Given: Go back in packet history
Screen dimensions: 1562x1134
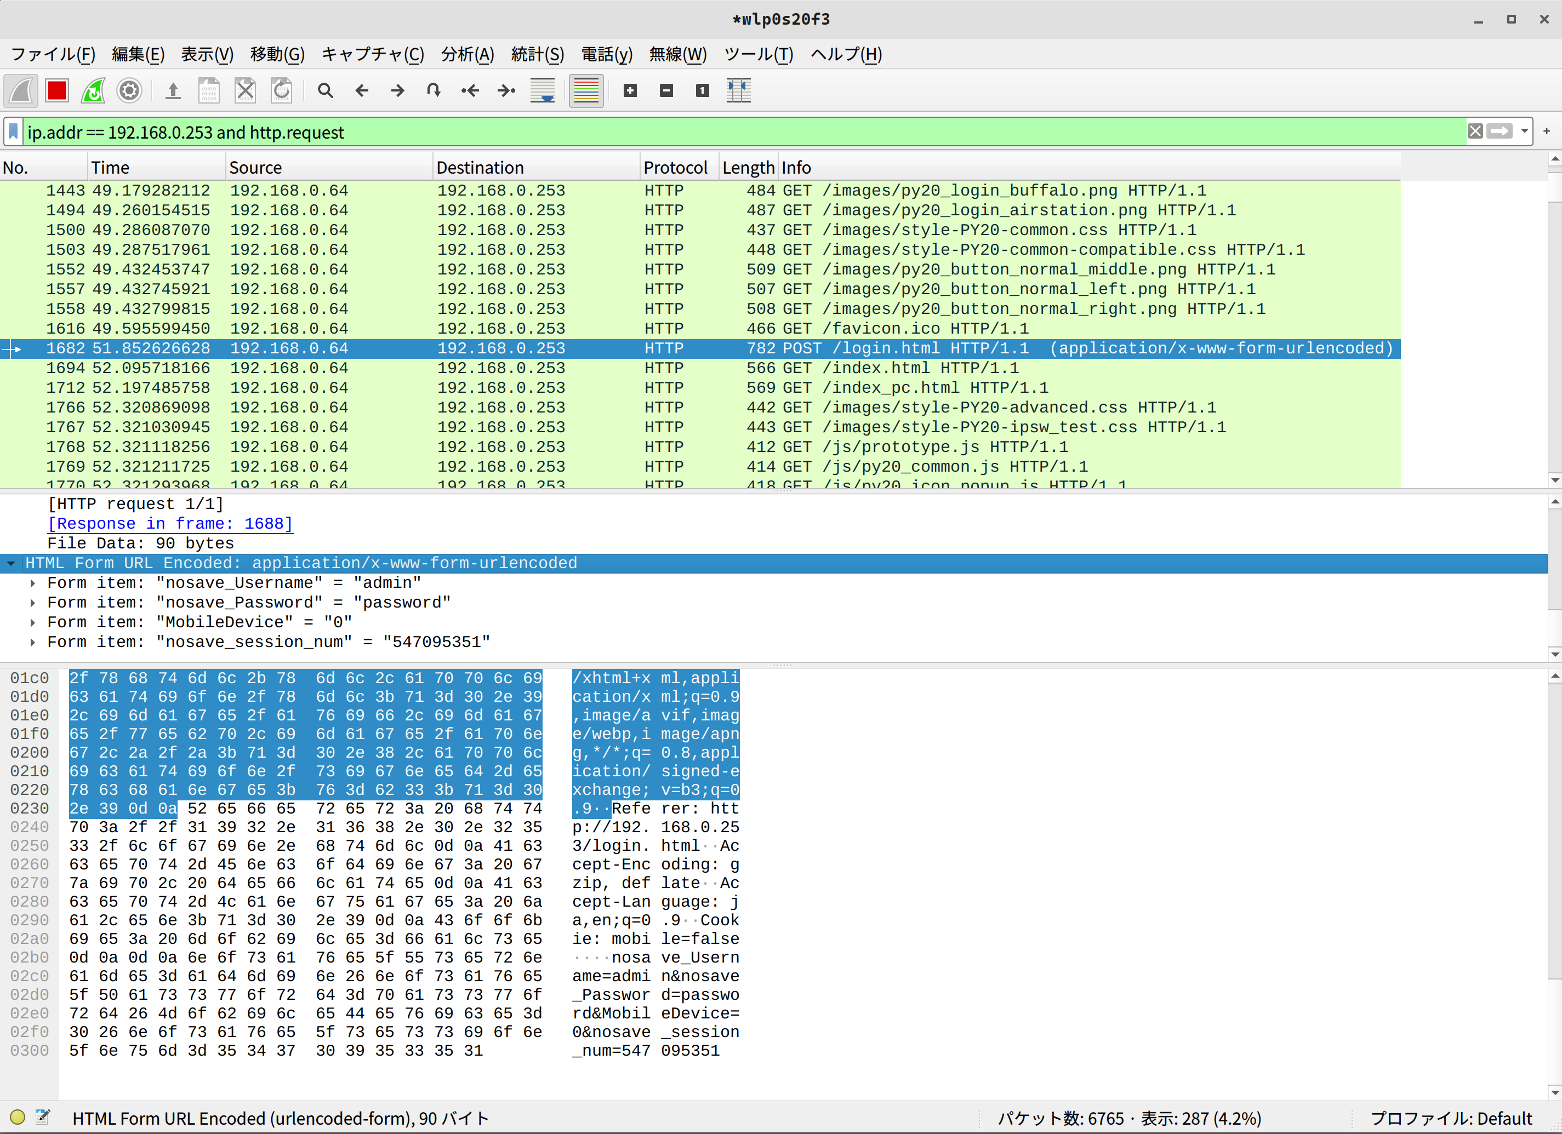Looking at the screenshot, I should tap(362, 90).
